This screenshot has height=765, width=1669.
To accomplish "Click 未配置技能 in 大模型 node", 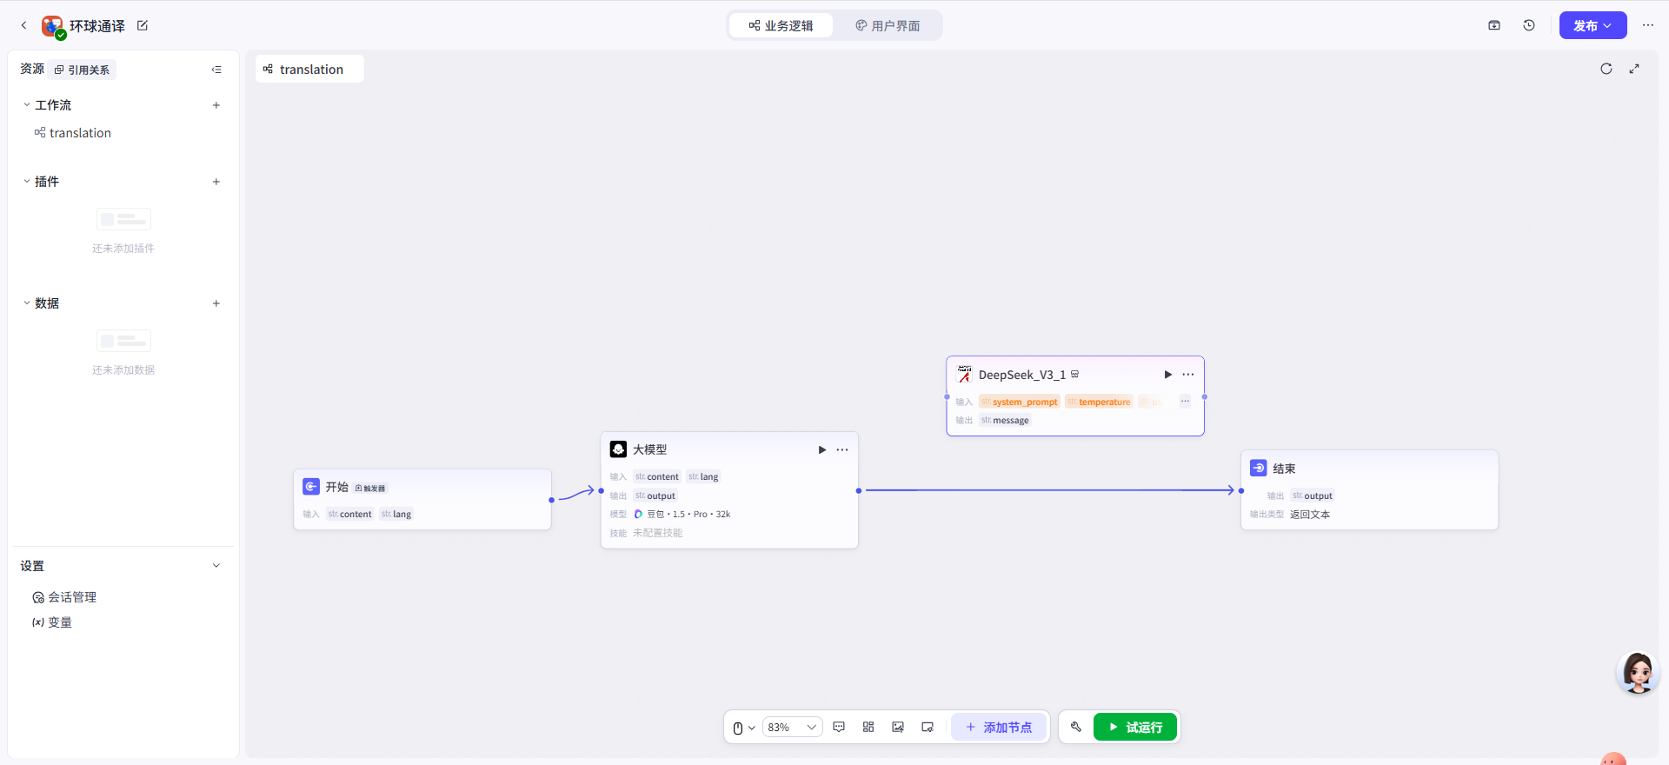I will click(658, 533).
